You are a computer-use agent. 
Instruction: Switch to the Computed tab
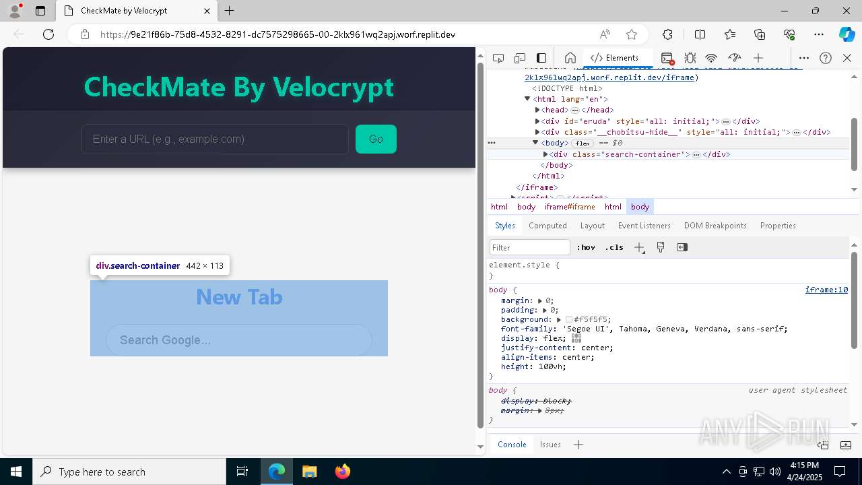click(548, 226)
